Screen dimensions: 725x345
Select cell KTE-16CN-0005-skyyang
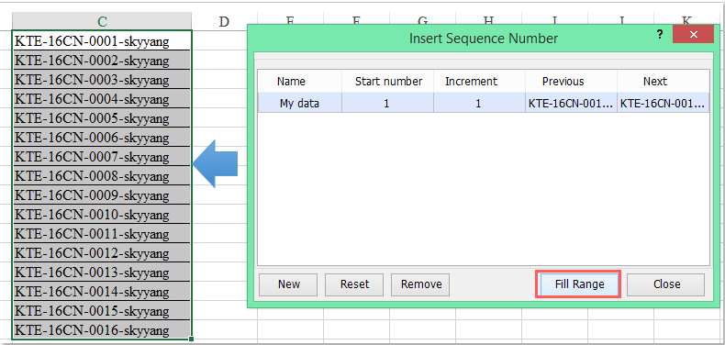click(x=102, y=118)
